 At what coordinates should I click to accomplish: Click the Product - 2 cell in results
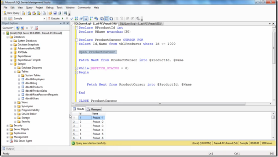tap(98, 122)
